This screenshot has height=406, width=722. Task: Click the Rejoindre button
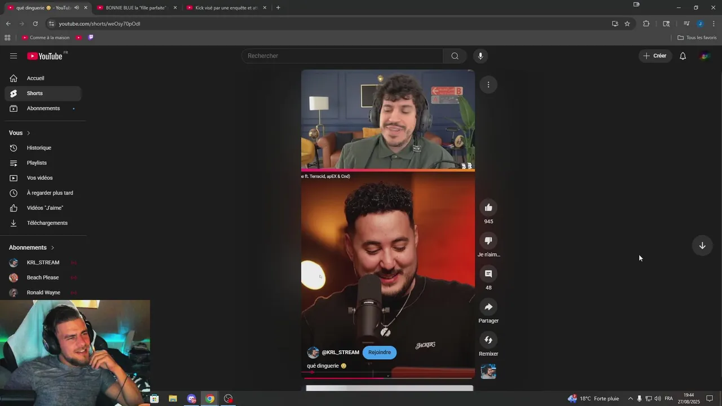tap(380, 352)
